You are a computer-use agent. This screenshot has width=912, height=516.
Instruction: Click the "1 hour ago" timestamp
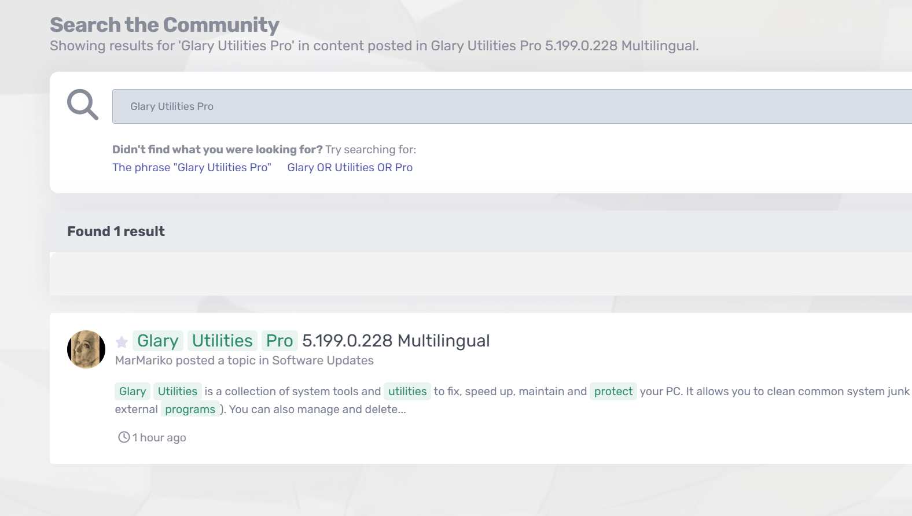coord(159,437)
